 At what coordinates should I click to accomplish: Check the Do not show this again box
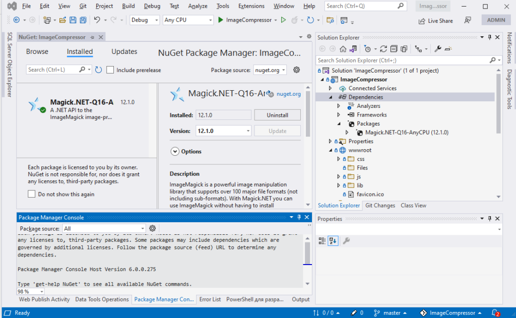[x=32, y=194]
